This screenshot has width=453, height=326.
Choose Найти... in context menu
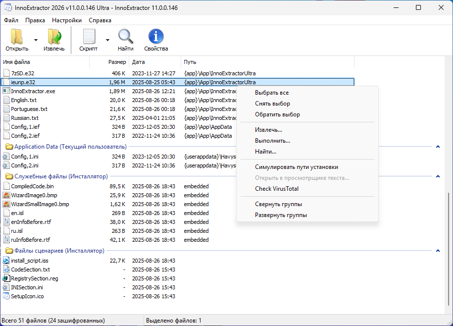pyautogui.click(x=307, y=152)
